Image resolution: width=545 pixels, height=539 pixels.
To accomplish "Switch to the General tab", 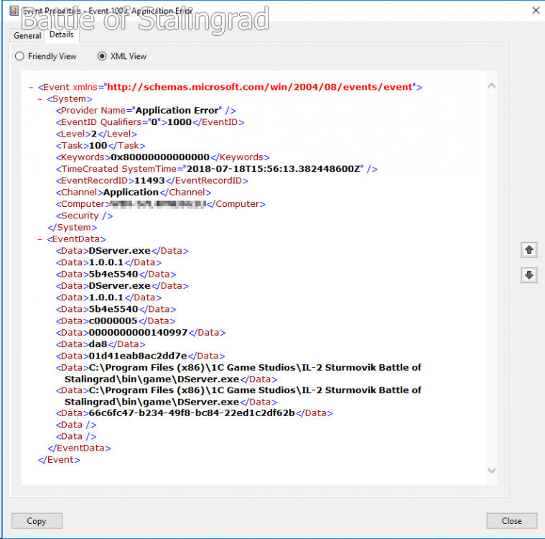I will point(27,35).
